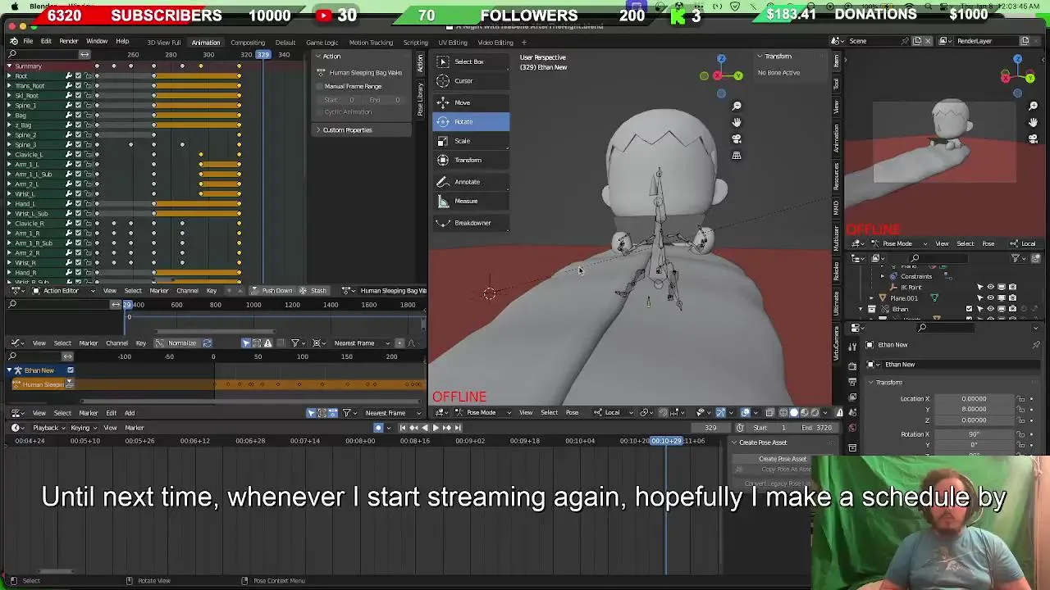Open the Keying dropdown menu
The image size is (1050, 590).
[x=83, y=428]
